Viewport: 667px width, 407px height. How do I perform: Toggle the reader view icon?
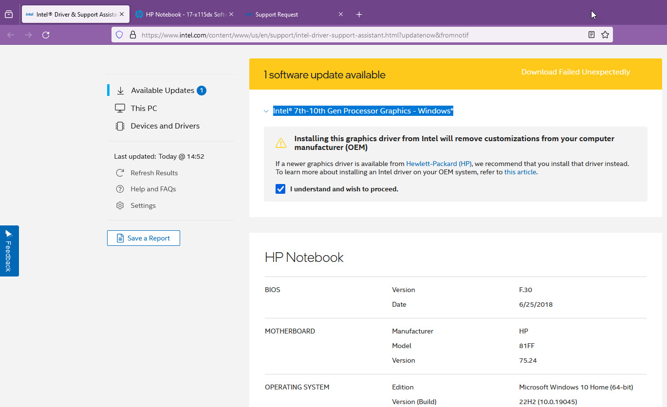[x=592, y=35]
